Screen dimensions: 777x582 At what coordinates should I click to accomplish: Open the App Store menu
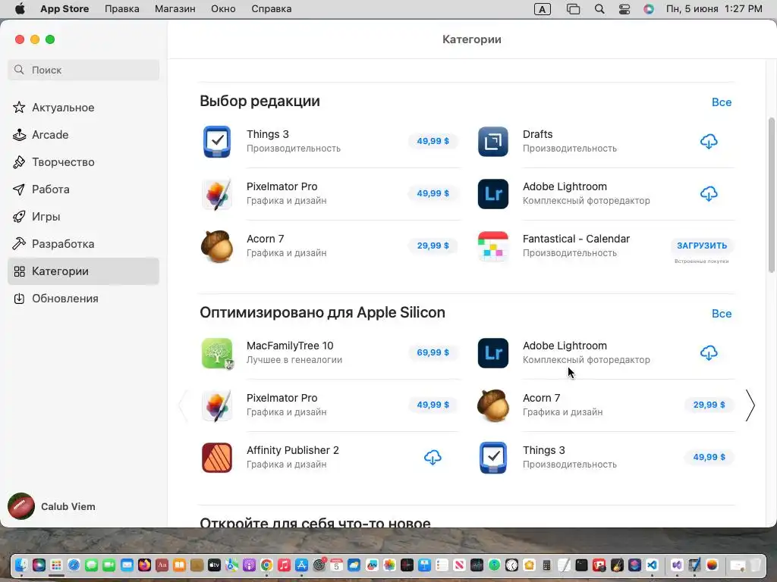[x=64, y=9]
